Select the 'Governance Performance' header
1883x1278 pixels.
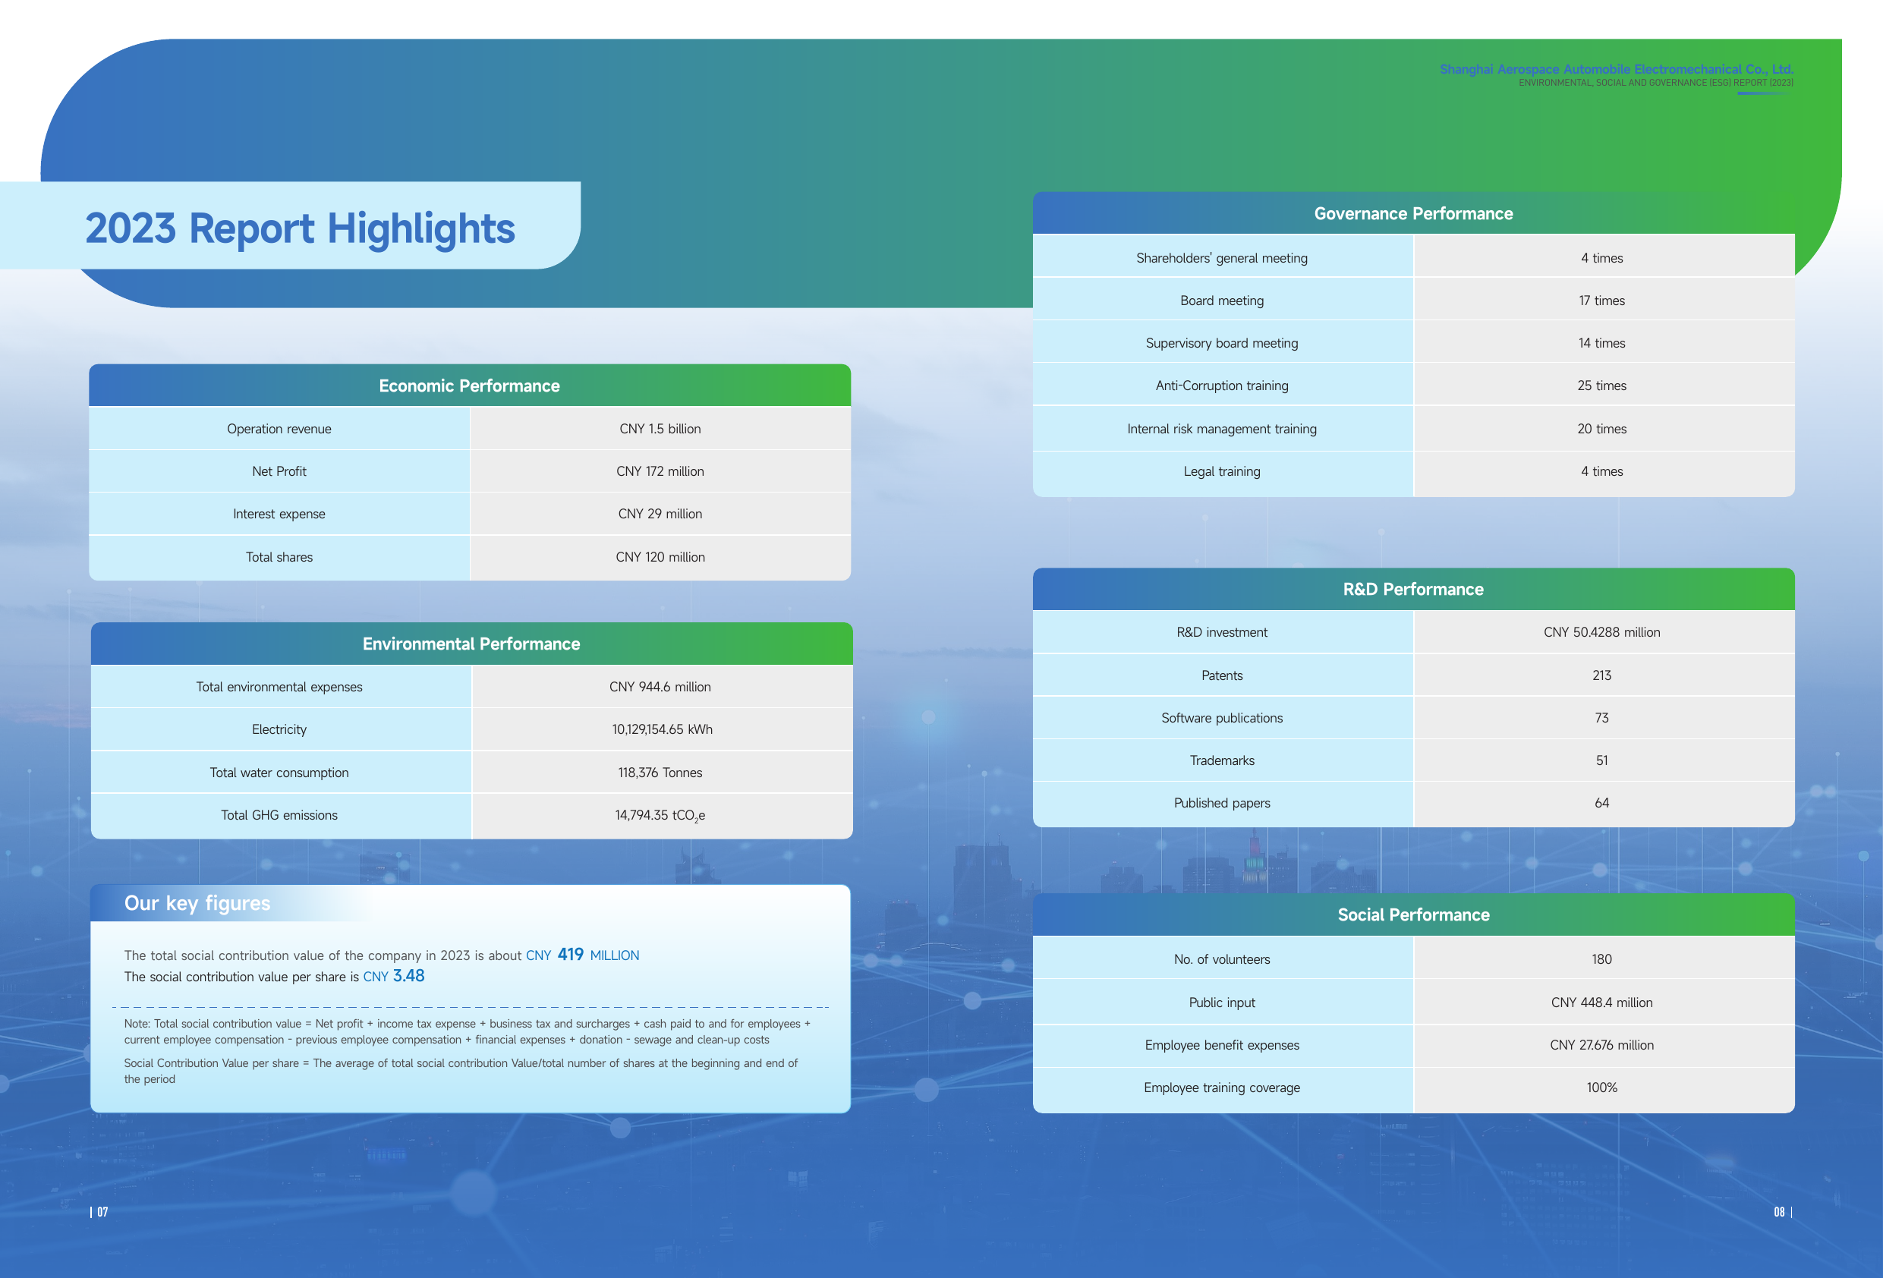pos(1413,213)
